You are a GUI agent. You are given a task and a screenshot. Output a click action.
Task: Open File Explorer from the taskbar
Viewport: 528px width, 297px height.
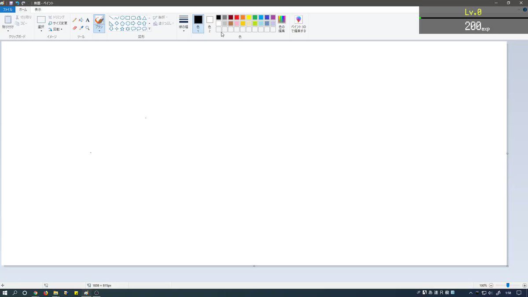pos(56,293)
